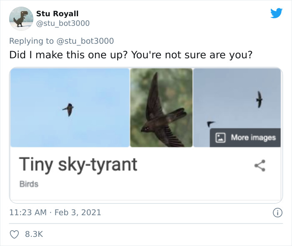Click the picture icon inside More images

(221, 137)
